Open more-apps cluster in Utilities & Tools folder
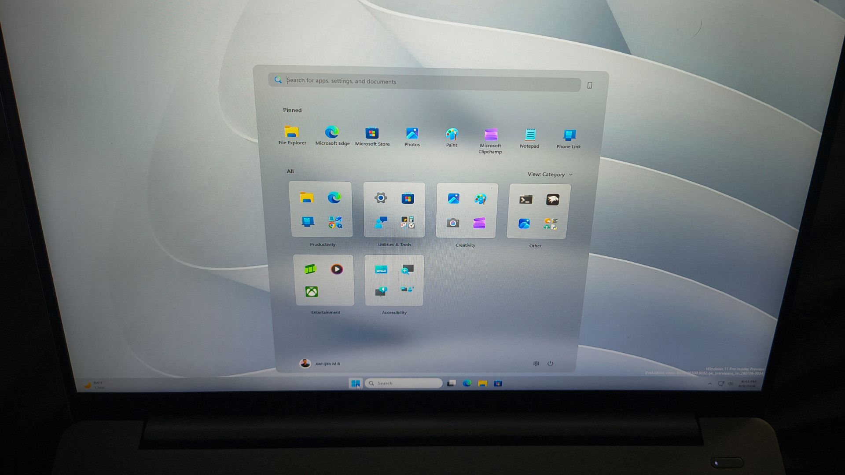The image size is (845, 475). pos(408,223)
